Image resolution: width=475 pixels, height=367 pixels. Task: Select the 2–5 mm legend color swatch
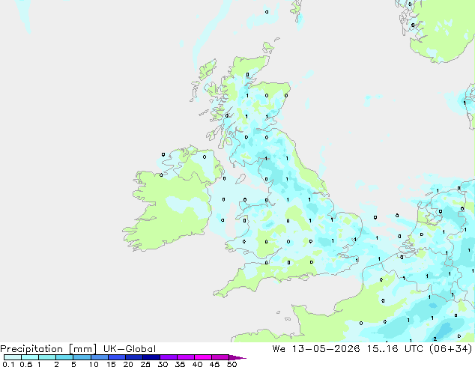coord(64,357)
